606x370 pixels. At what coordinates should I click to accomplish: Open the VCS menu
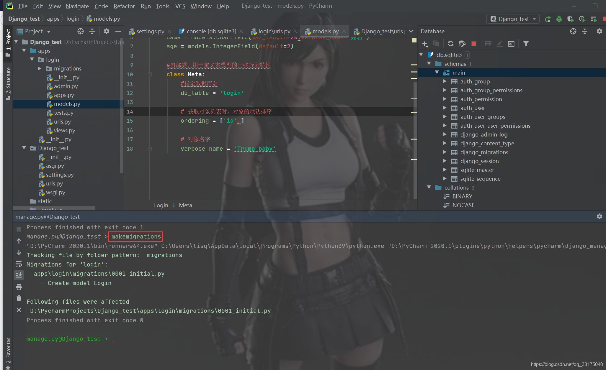coord(180,6)
